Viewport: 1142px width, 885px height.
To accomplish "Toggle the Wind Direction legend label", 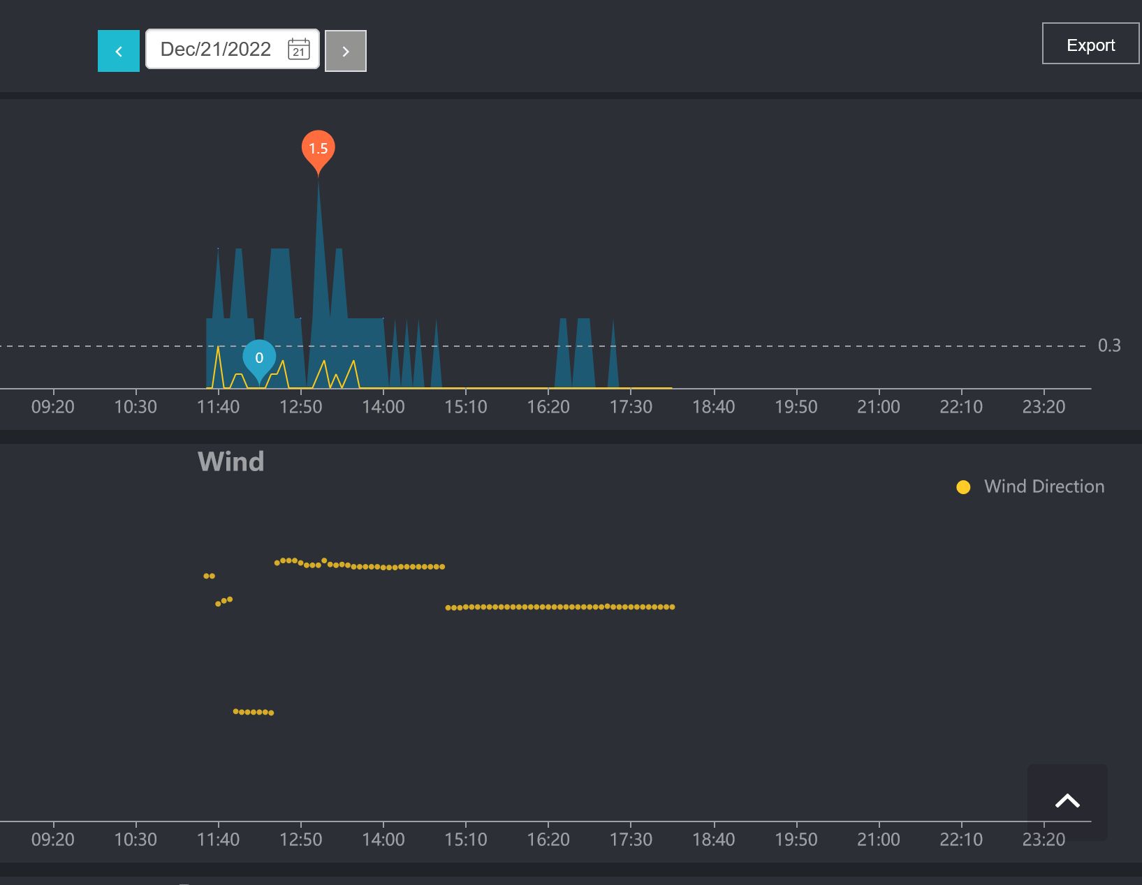I will (x=1044, y=486).
